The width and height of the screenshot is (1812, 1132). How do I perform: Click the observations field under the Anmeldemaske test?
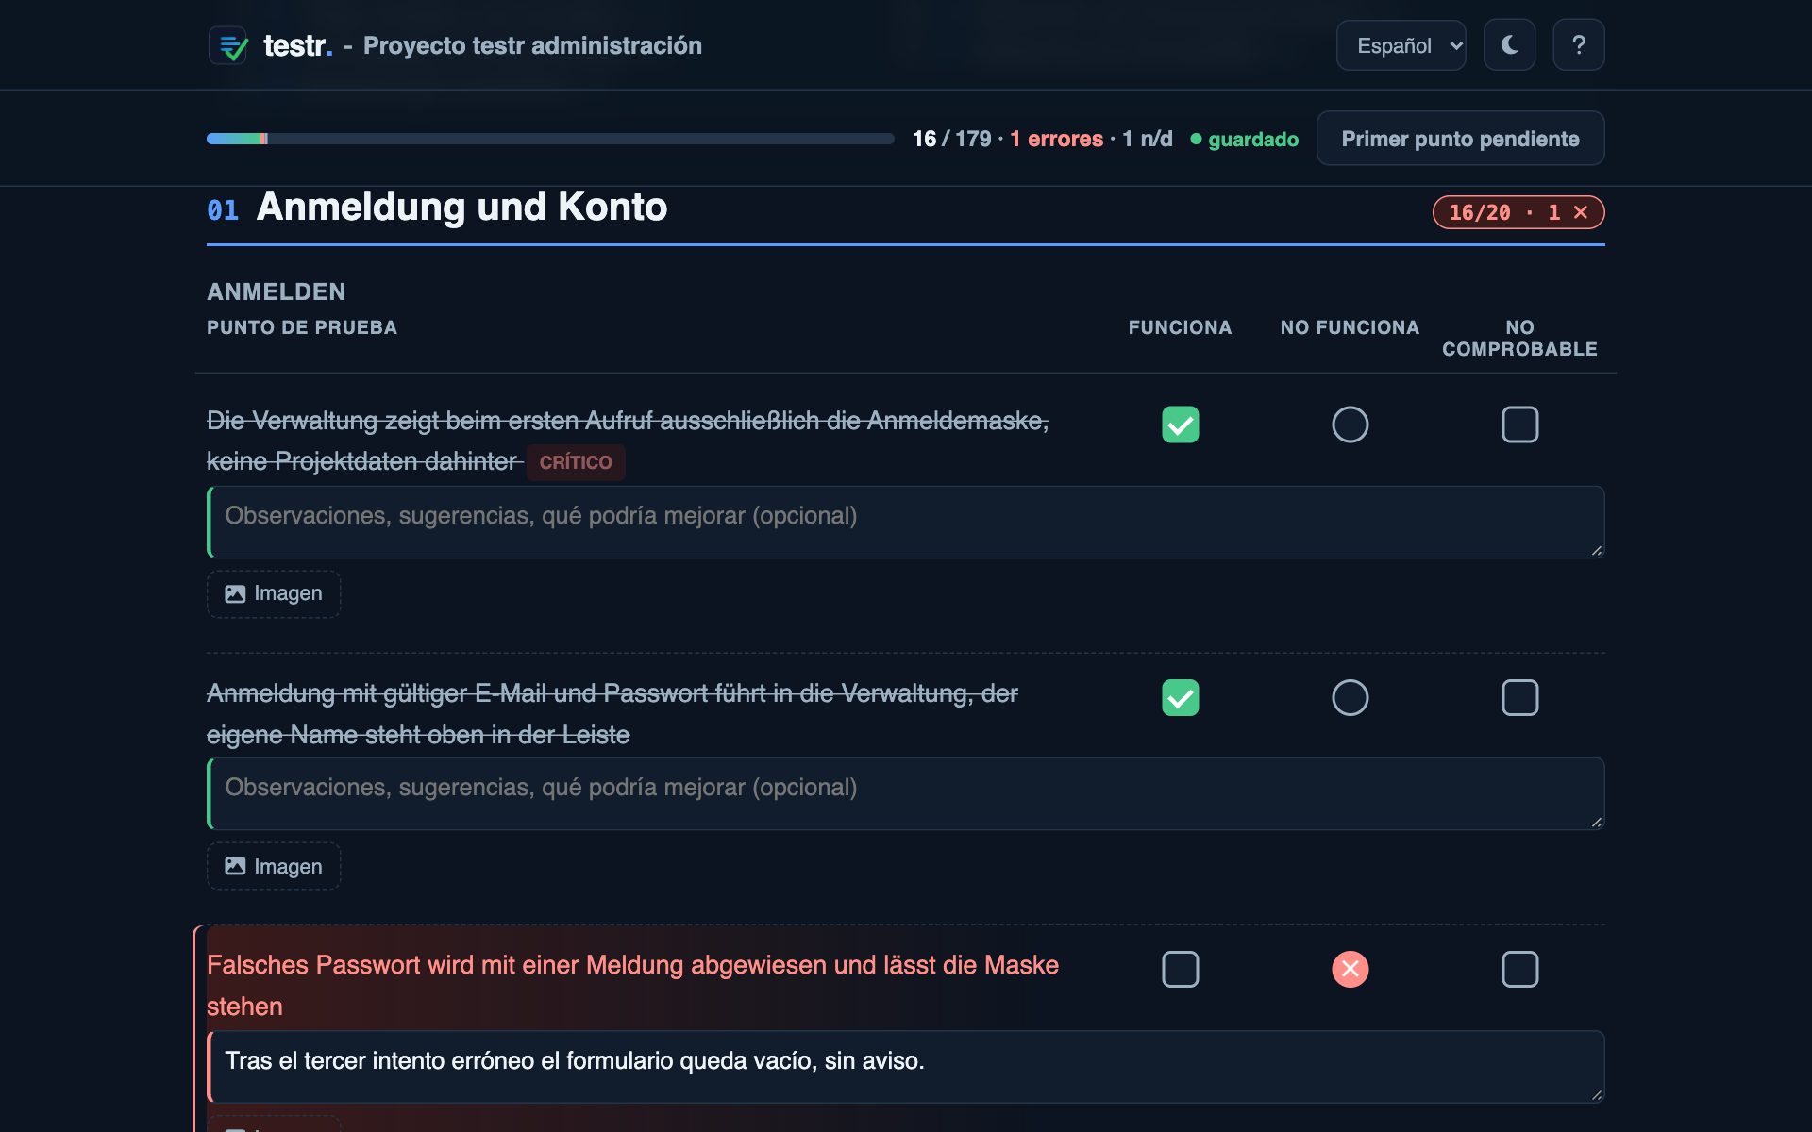pyautogui.click(x=906, y=522)
